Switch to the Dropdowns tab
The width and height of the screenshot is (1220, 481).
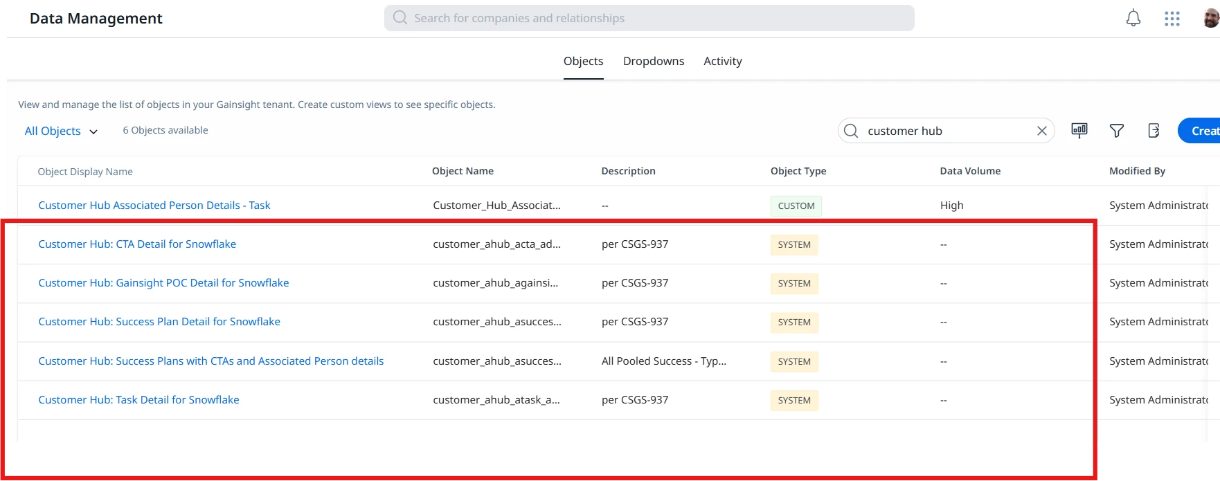click(x=654, y=61)
